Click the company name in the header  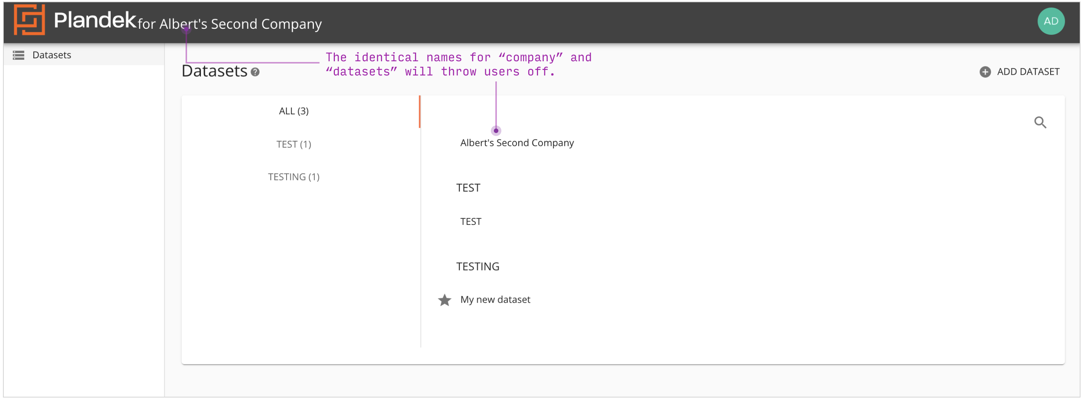(x=240, y=24)
